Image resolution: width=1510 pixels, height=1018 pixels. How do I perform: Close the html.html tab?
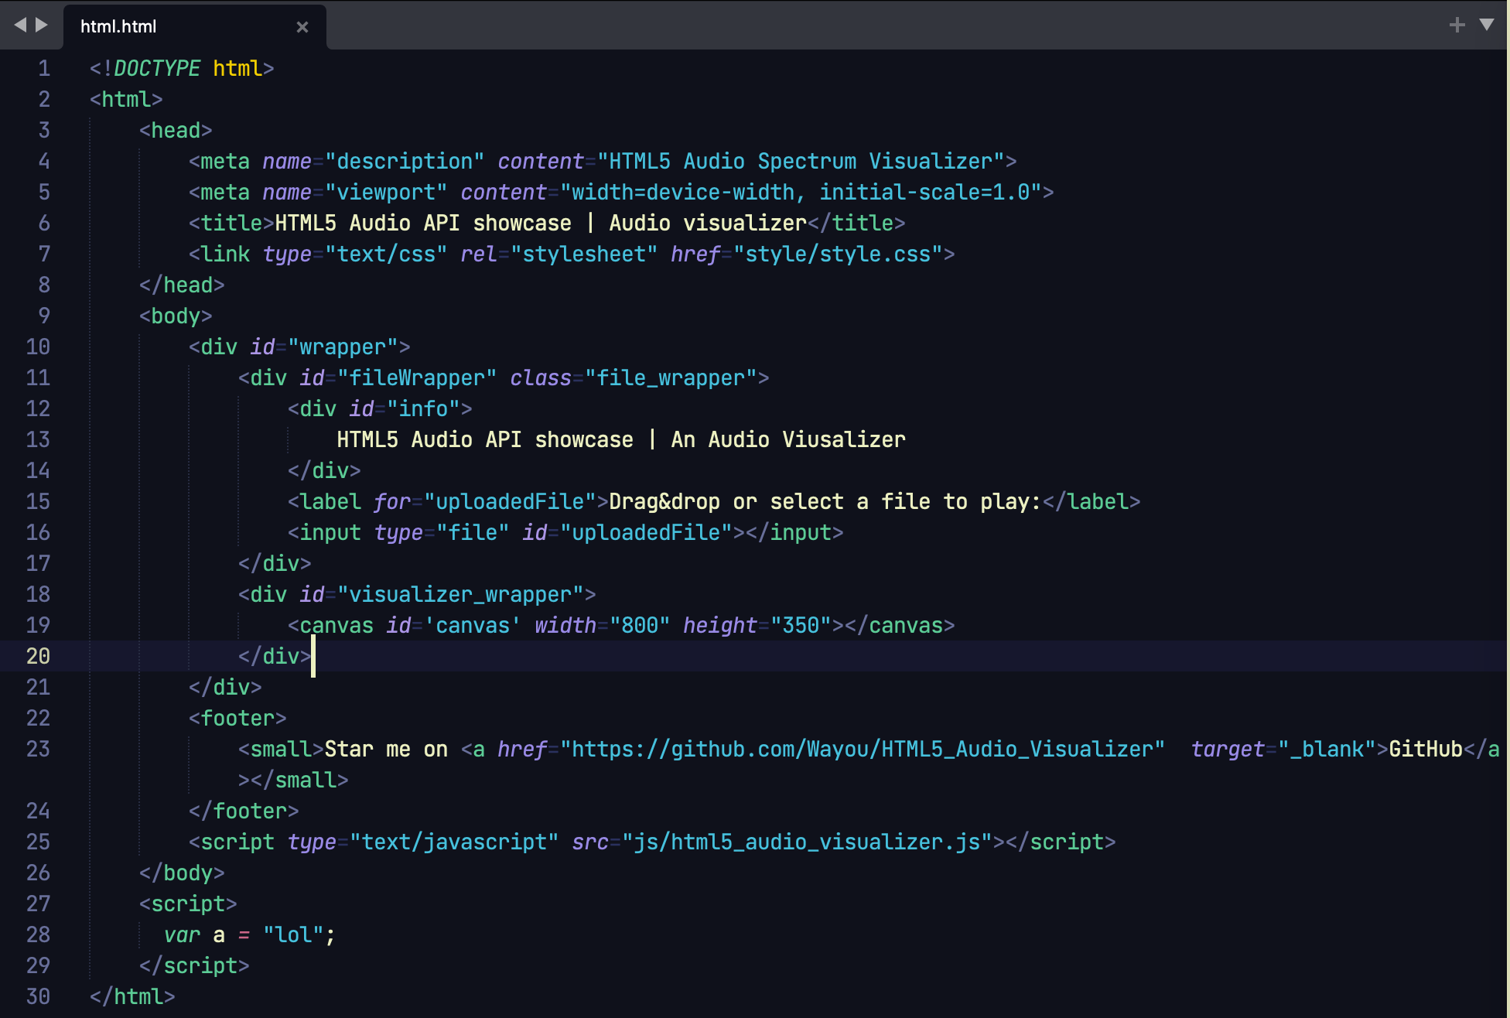302,27
